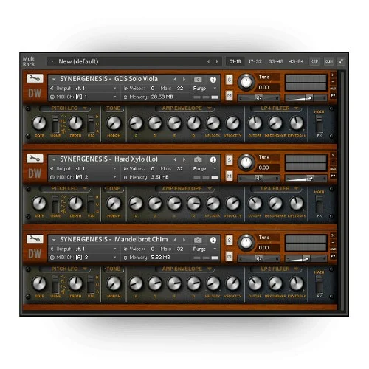Solo the GDS Solo Viola instrument

(x=230, y=80)
